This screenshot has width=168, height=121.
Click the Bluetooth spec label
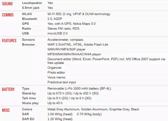pos(30,19)
